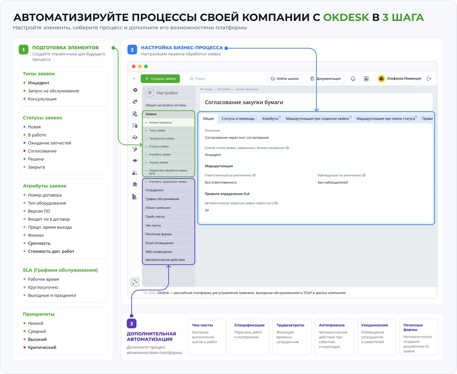Click info icon beside Автоматическое закрытие заявок
457x374 pixels.
tap(276, 203)
